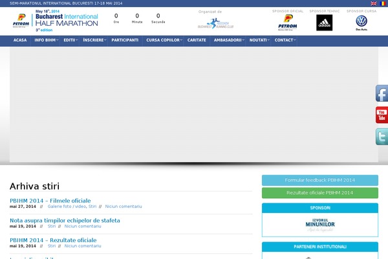
Task: Switch site language to English flag
Action: point(374,3)
